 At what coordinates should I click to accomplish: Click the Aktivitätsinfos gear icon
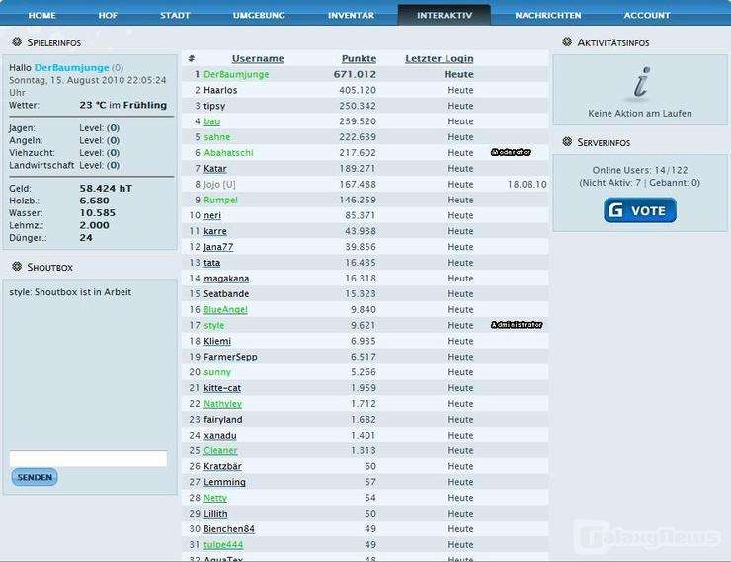[567, 41]
